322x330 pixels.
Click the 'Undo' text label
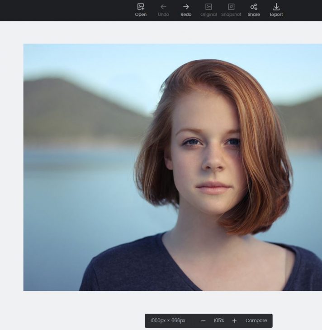(163, 15)
